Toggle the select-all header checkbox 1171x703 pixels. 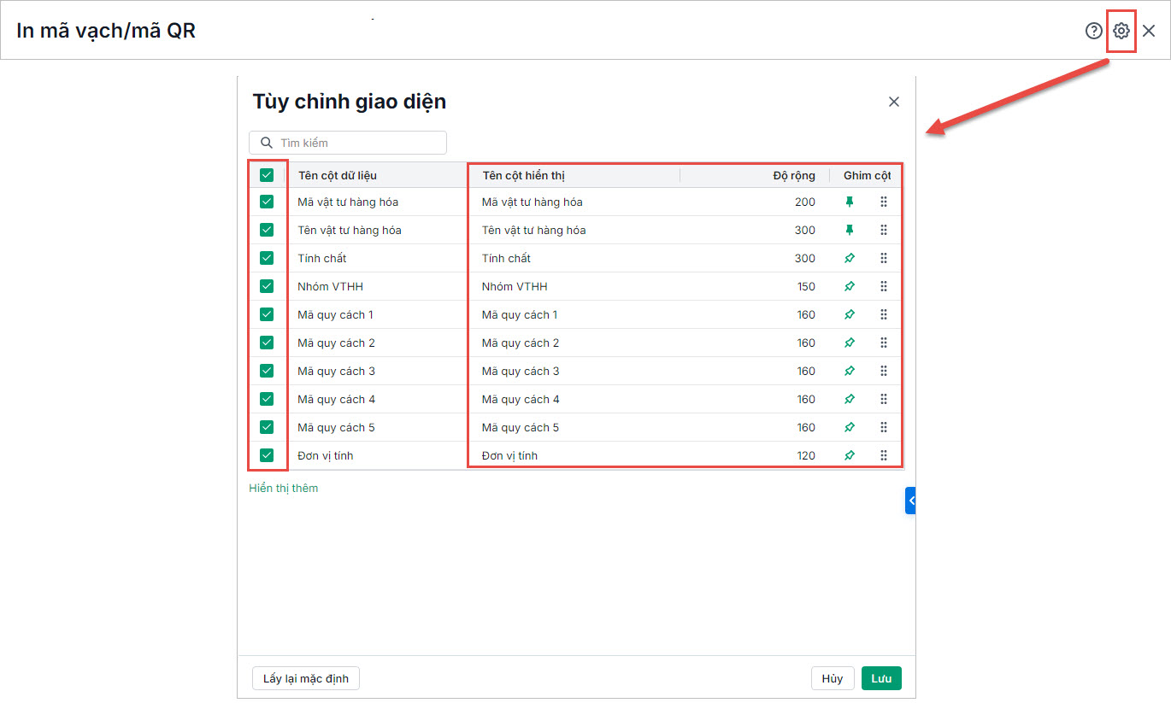pyautogui.click(x=267, y=175)
